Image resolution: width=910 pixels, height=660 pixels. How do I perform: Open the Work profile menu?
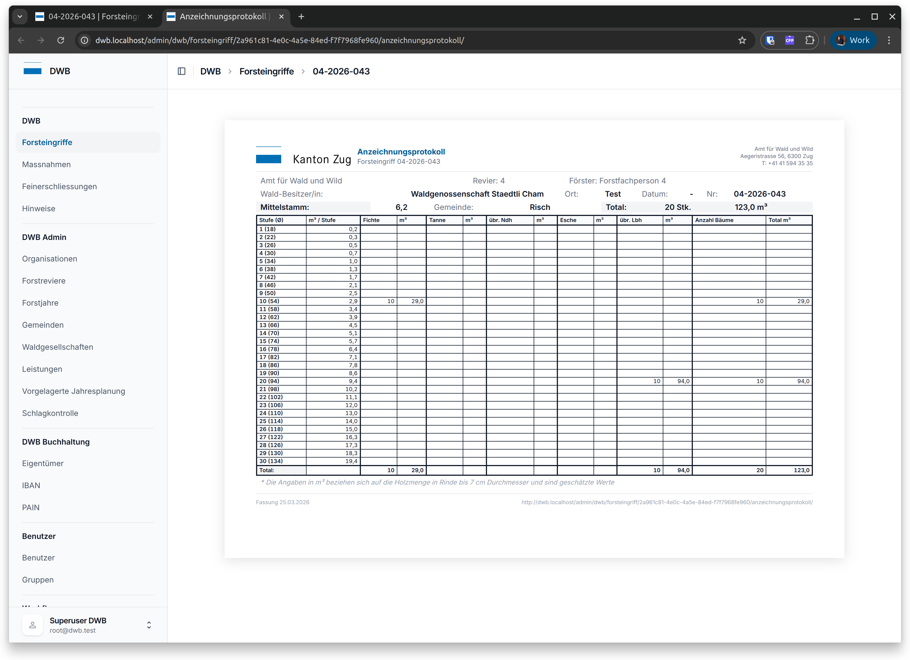[x=853, y=40]
